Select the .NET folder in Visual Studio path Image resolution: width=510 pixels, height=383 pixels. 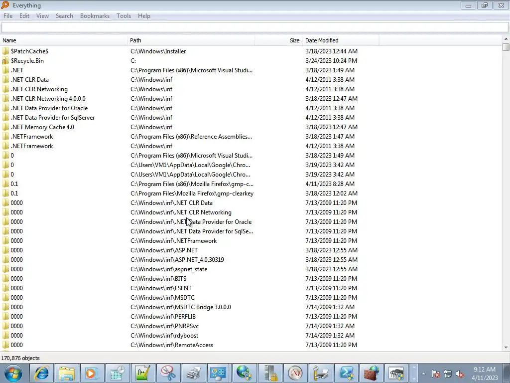click(x=17, y=70)
